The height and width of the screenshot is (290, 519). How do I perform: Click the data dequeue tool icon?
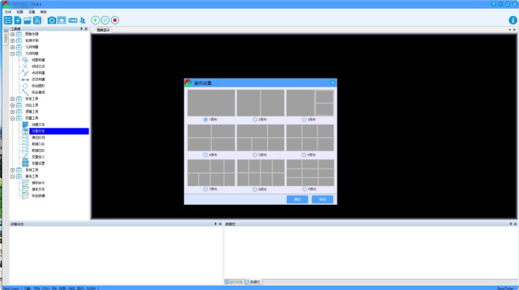[25, 151]
